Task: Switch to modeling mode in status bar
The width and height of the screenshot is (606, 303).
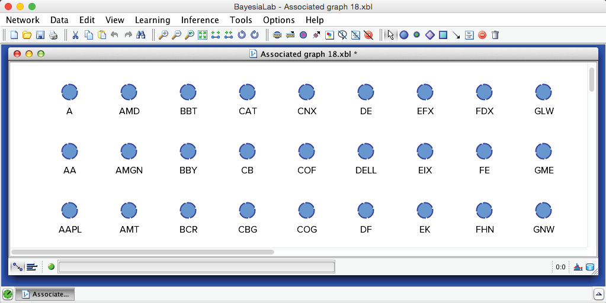Action: tap(17, 267)
